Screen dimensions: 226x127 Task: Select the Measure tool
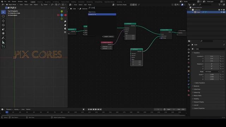(x=3, y=42)
